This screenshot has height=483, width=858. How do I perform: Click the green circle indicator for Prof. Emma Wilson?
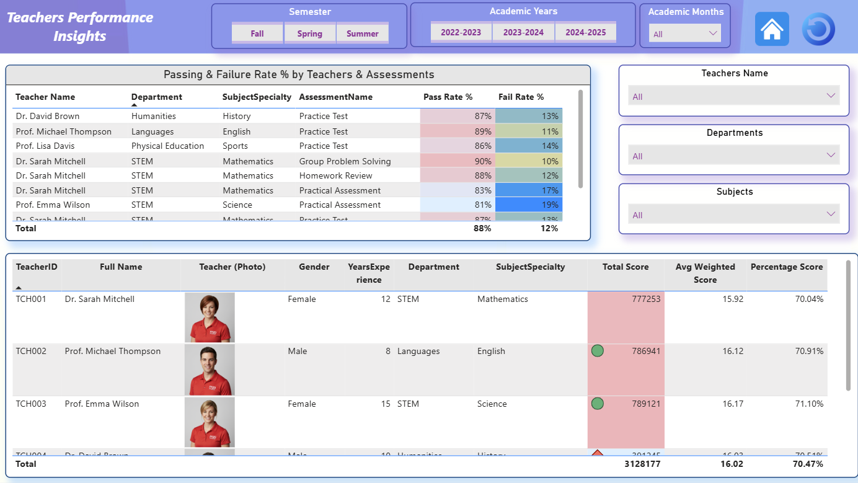tap(597, 404)
